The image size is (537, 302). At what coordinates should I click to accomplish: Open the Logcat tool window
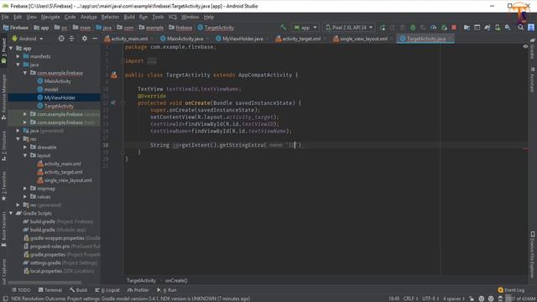pos(107,290)
